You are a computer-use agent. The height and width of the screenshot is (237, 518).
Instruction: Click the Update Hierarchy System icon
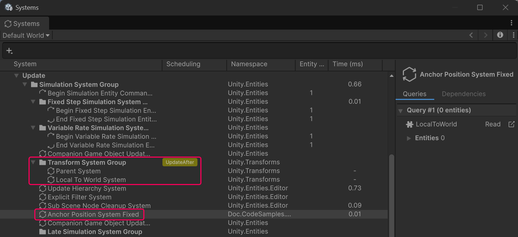coord(43,188)
